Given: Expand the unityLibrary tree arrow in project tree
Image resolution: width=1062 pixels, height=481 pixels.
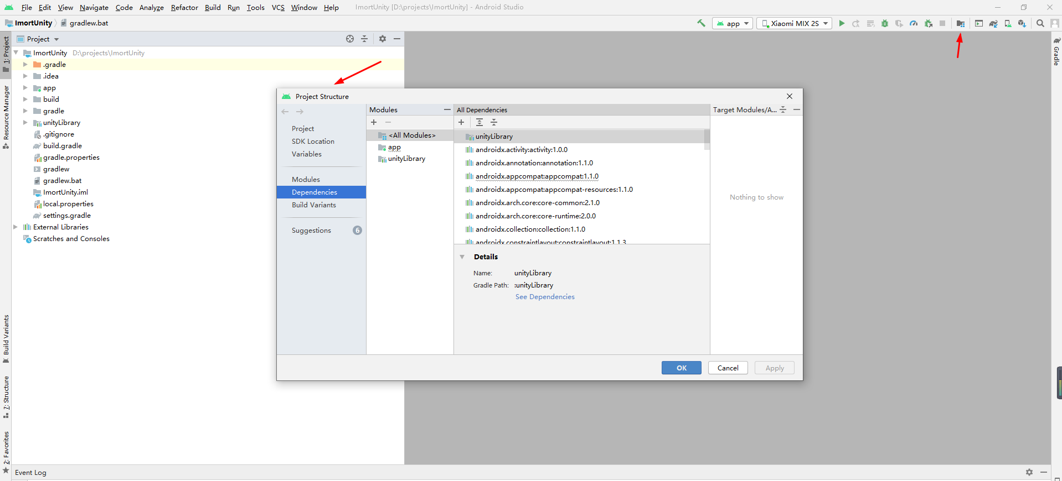Looking at the screenshot, I should [x=25, y=123].
